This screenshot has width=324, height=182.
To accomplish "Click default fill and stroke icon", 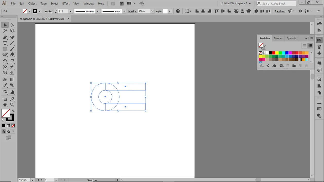I will pyautogui.click(x=3, y=120).
